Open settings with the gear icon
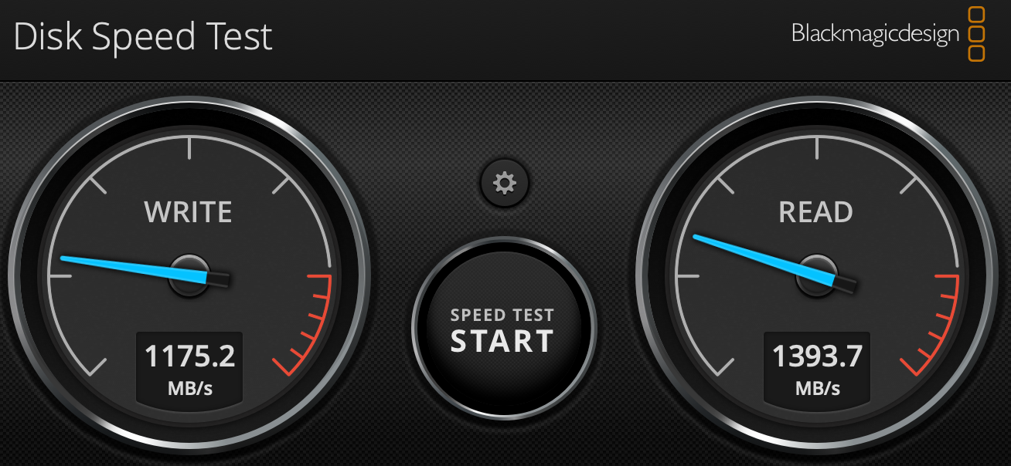 click(x=505, y=183)
